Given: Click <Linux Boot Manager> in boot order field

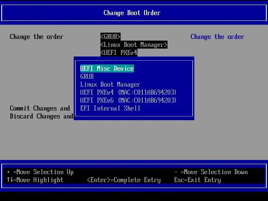Looking at the screenshot, I should point(134,45).
